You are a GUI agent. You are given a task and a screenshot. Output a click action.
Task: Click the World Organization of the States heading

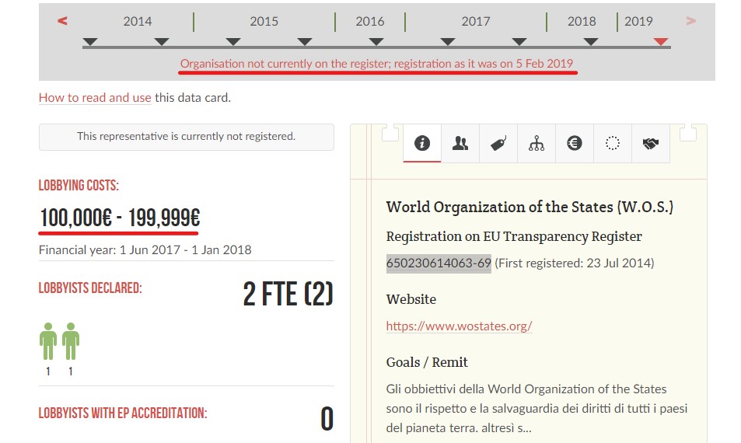pyautogui.click(x=530, y=207)
